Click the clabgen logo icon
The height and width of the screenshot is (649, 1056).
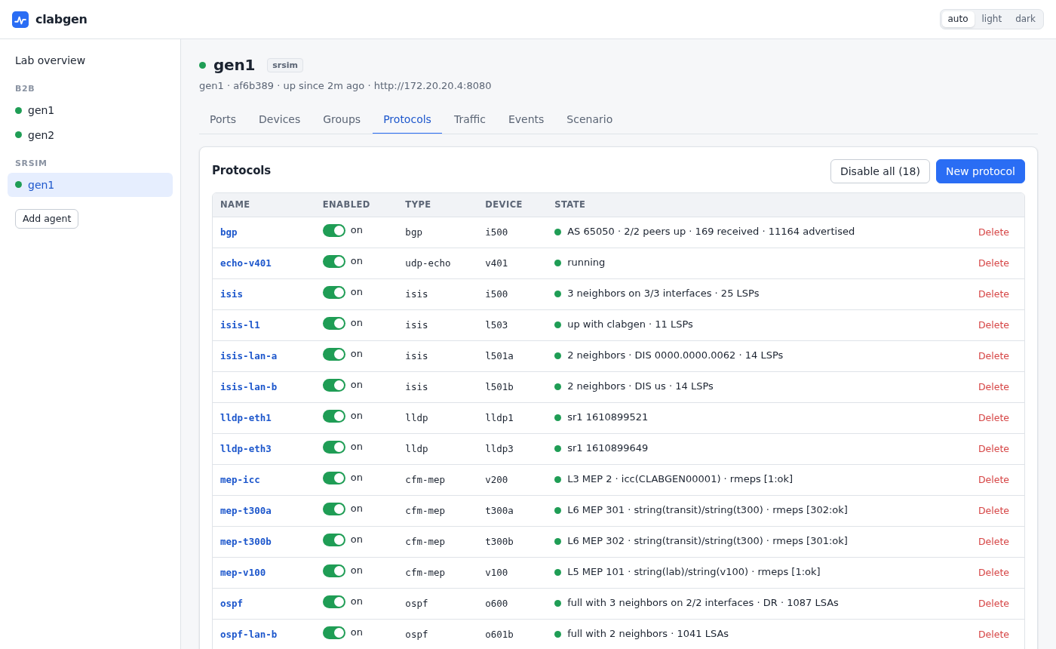(x=20, y=20)
